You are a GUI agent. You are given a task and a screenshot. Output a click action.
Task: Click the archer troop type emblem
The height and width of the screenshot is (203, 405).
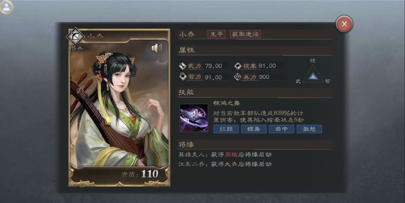click(x=75, y=37)
